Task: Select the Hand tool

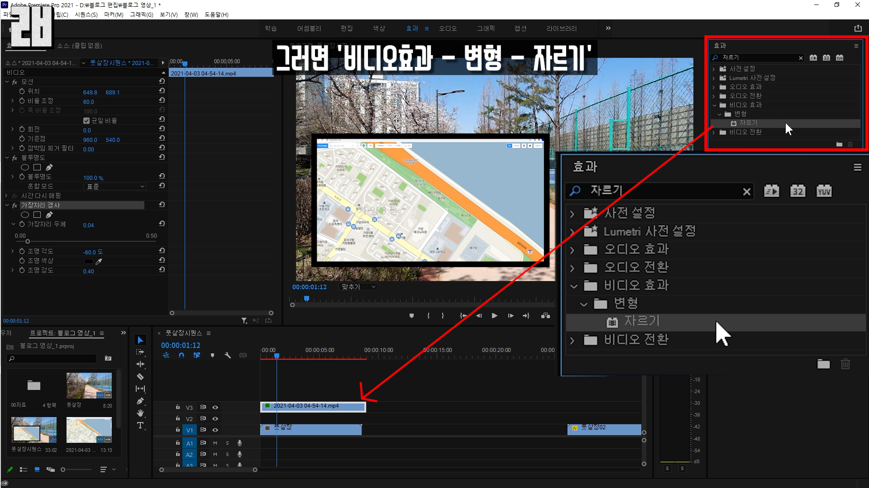Action: [x=140, y=413]
